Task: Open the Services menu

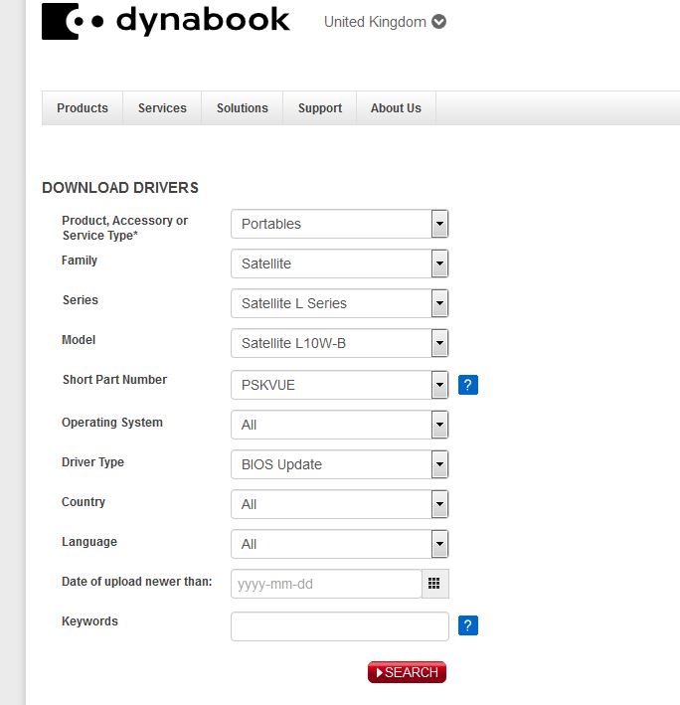Action: point(162,108)
